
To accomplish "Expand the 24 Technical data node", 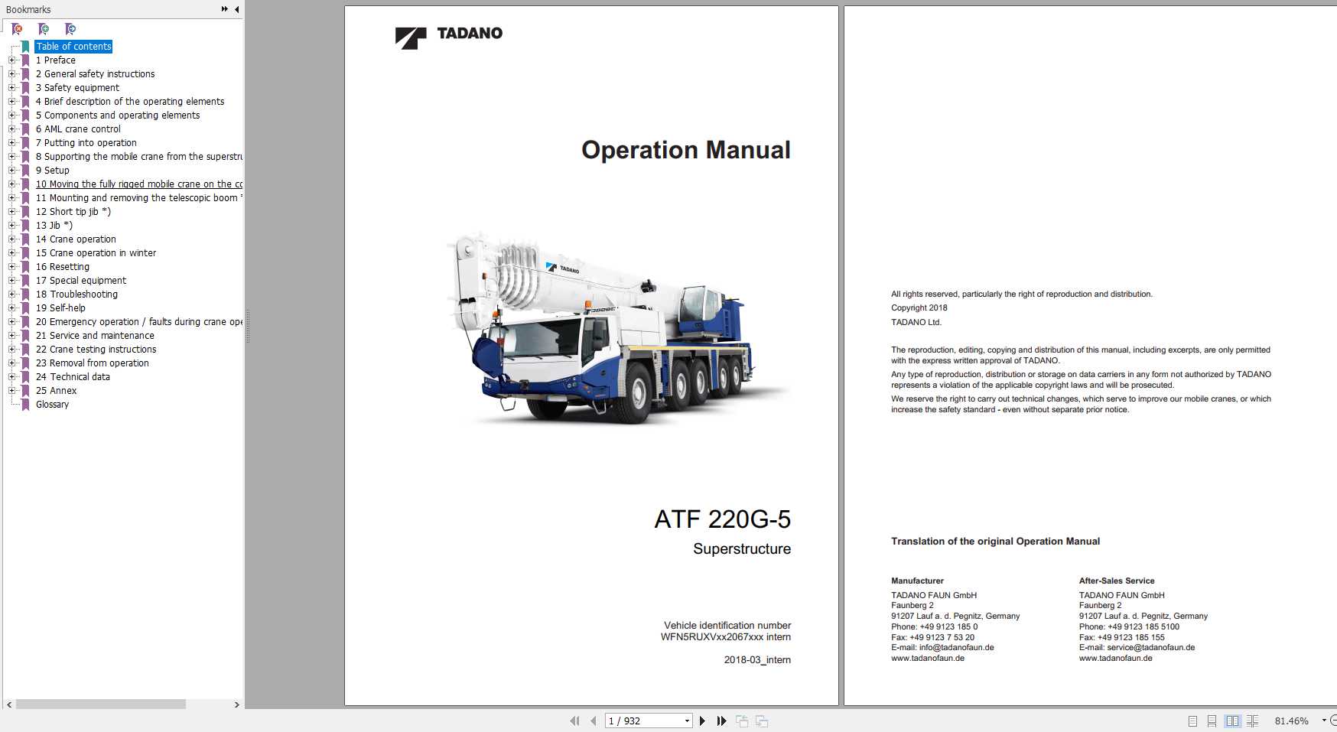I will pyautogui.click(x=11, y=377).
